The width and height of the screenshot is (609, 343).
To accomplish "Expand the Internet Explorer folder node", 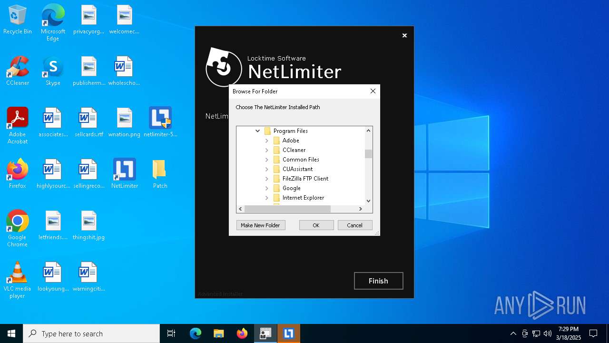I will 267,198.
